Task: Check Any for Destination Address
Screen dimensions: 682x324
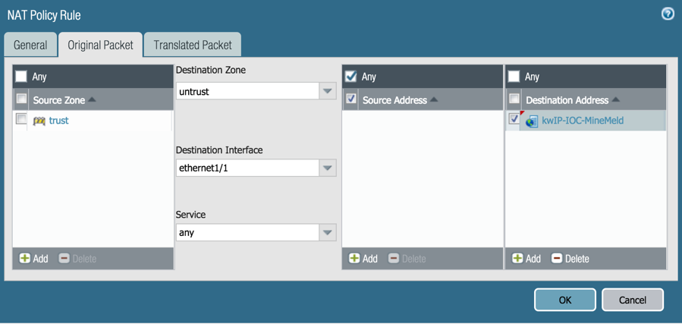Action: click(514, 77)
